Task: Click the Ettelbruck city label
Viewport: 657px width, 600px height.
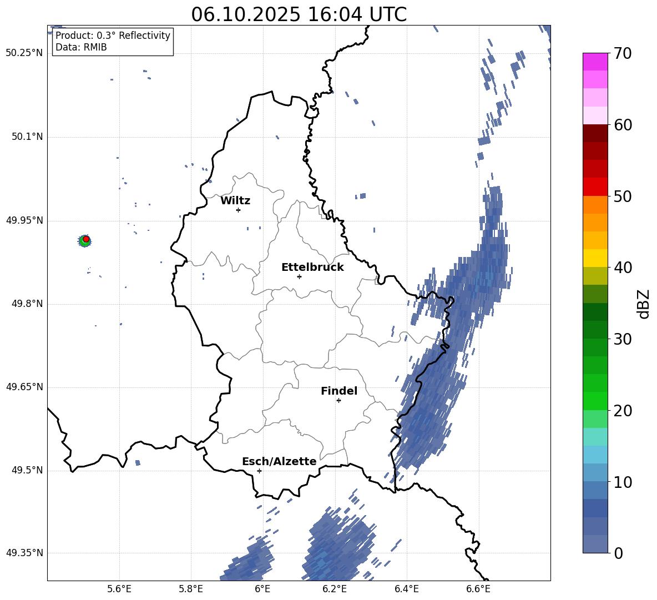Action: coord(312,268)
